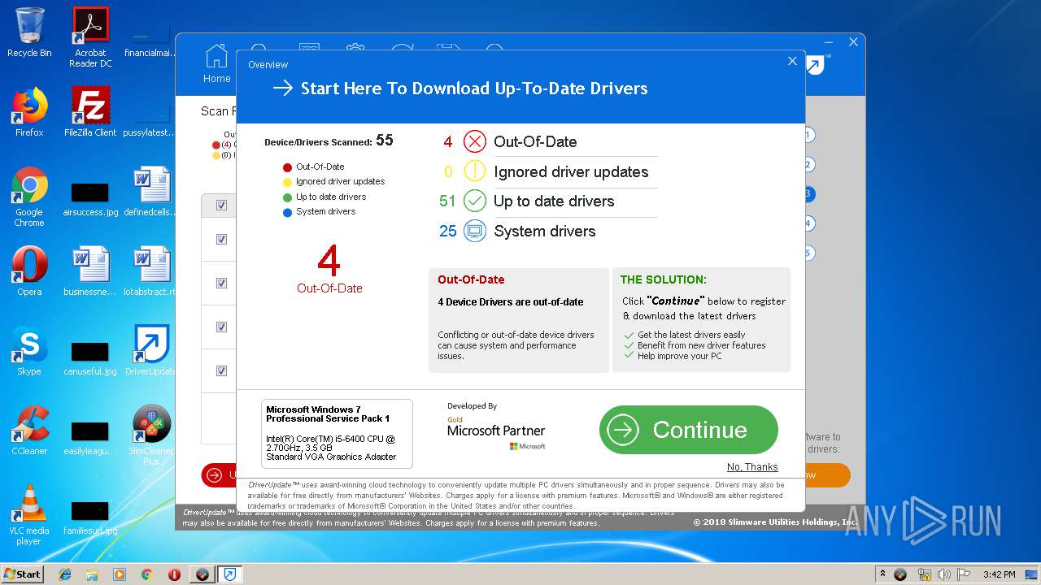Select the Google Chrome desktop shortcut
Viewport: 1041px width, 585px height.
pos(29,197)
